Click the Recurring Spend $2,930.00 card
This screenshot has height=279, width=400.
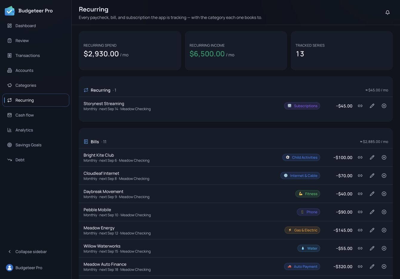click(x=130, y=51)
